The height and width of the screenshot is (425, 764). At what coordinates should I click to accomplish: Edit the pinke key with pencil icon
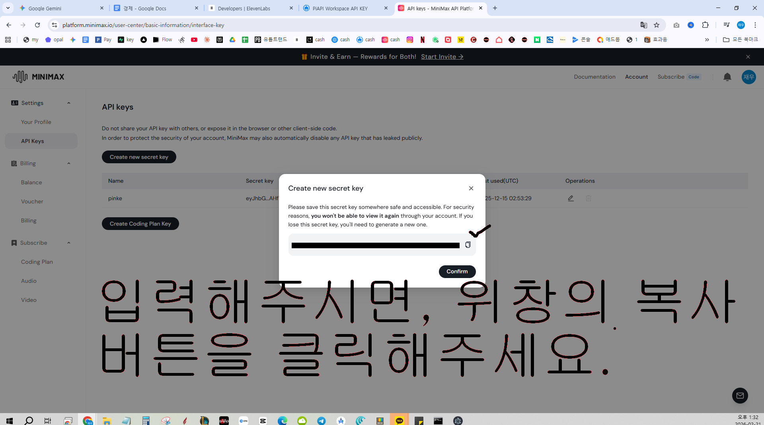click(x=571, y=198)
